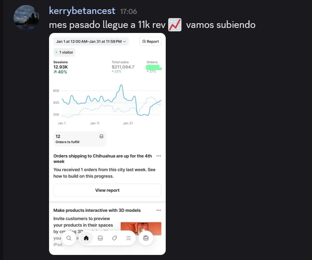Switch to the Orders metric tab

tap(154, 67)
